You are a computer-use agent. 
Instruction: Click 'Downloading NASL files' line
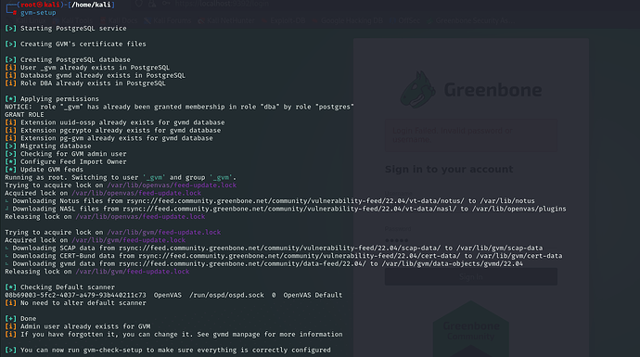tap(286, 209)
